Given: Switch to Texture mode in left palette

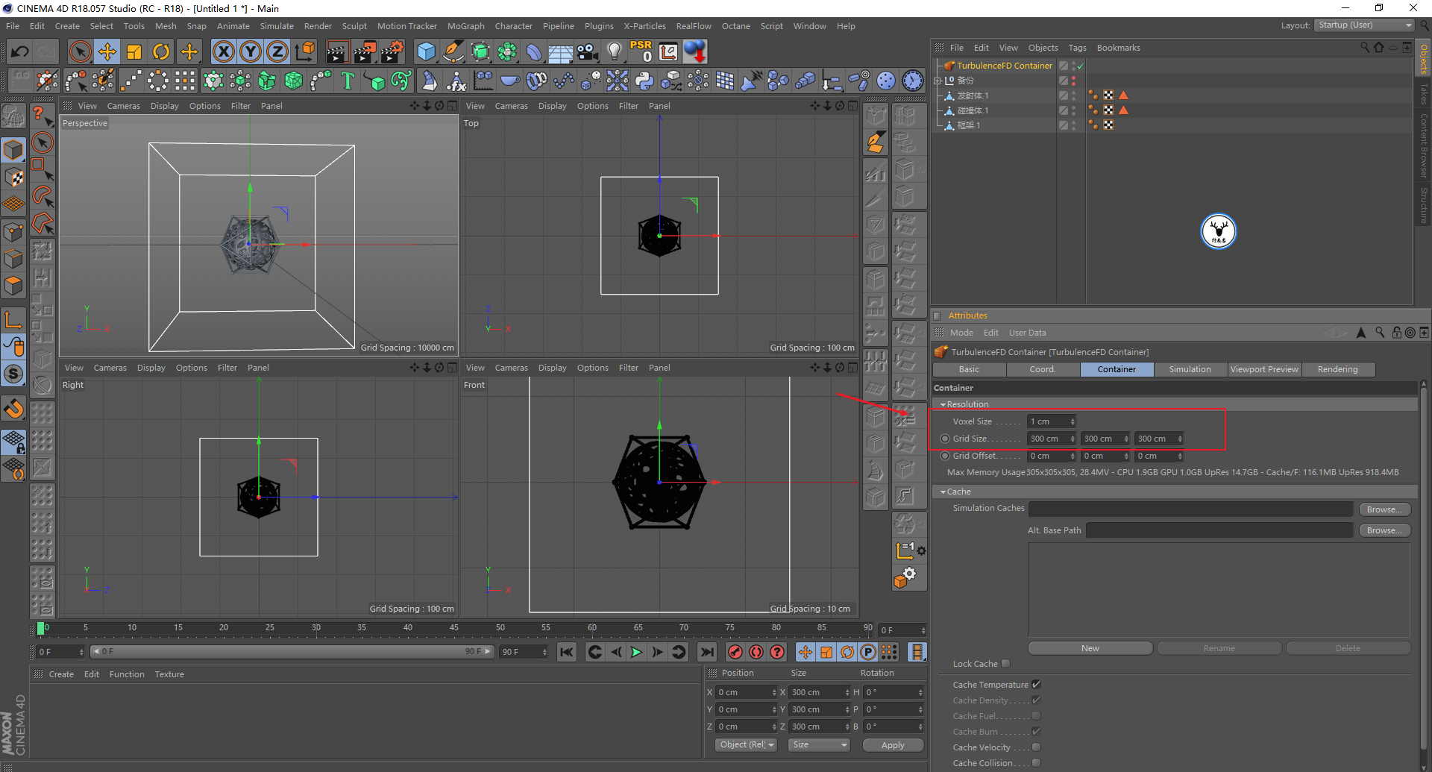Looking at the screenshot, I should 13,178.
